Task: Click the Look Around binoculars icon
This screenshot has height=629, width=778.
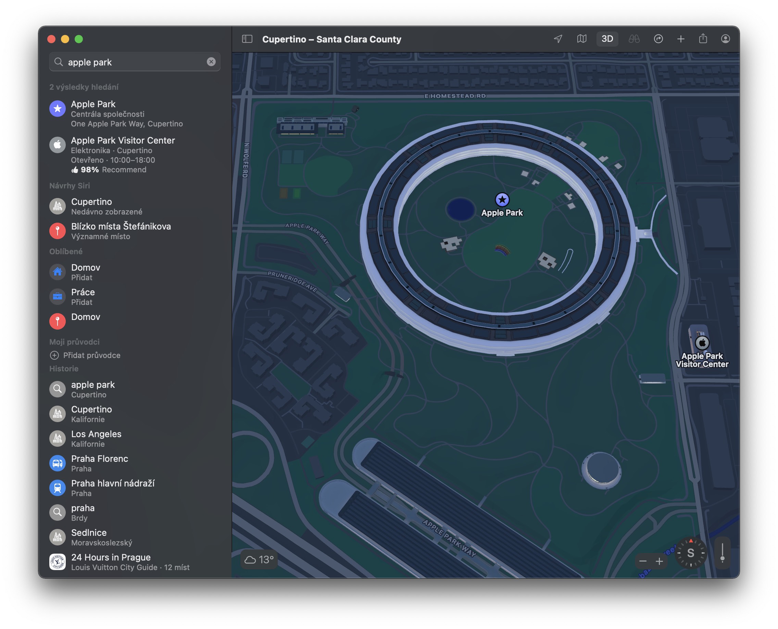Action: pyautogui.click(x=634, y=39)
